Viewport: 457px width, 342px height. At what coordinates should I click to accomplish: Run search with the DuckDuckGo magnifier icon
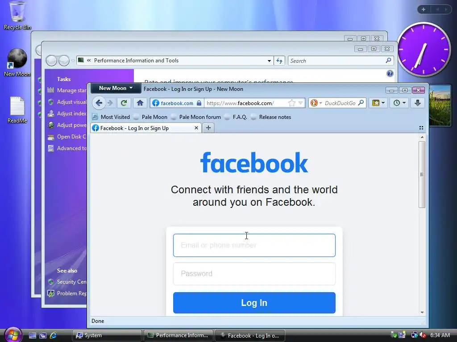[361, 103]
